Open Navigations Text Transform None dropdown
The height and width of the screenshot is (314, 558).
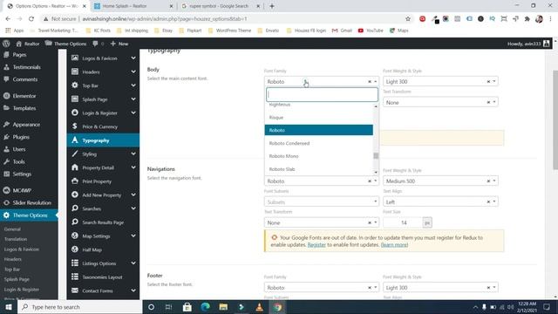(x=322, y=222)
